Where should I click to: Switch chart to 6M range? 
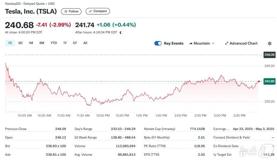point(42,43)
